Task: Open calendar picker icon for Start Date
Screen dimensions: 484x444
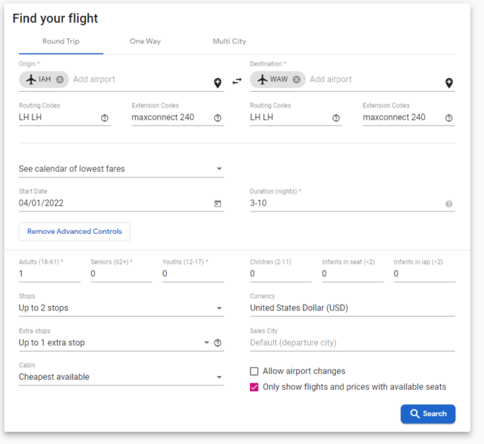Action: click(x=217, y=204)
